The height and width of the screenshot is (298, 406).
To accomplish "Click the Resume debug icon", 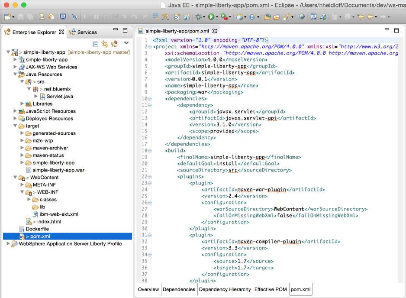I will [x=86, y=17].
